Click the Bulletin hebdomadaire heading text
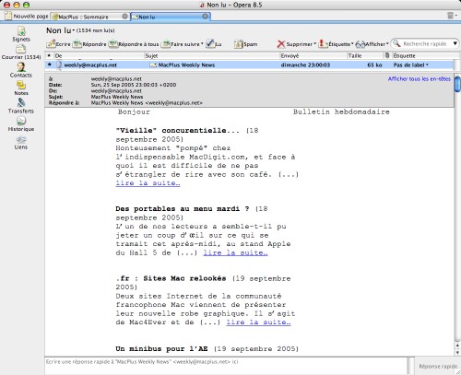Screen dimensions: 461x375 [341, 111]
